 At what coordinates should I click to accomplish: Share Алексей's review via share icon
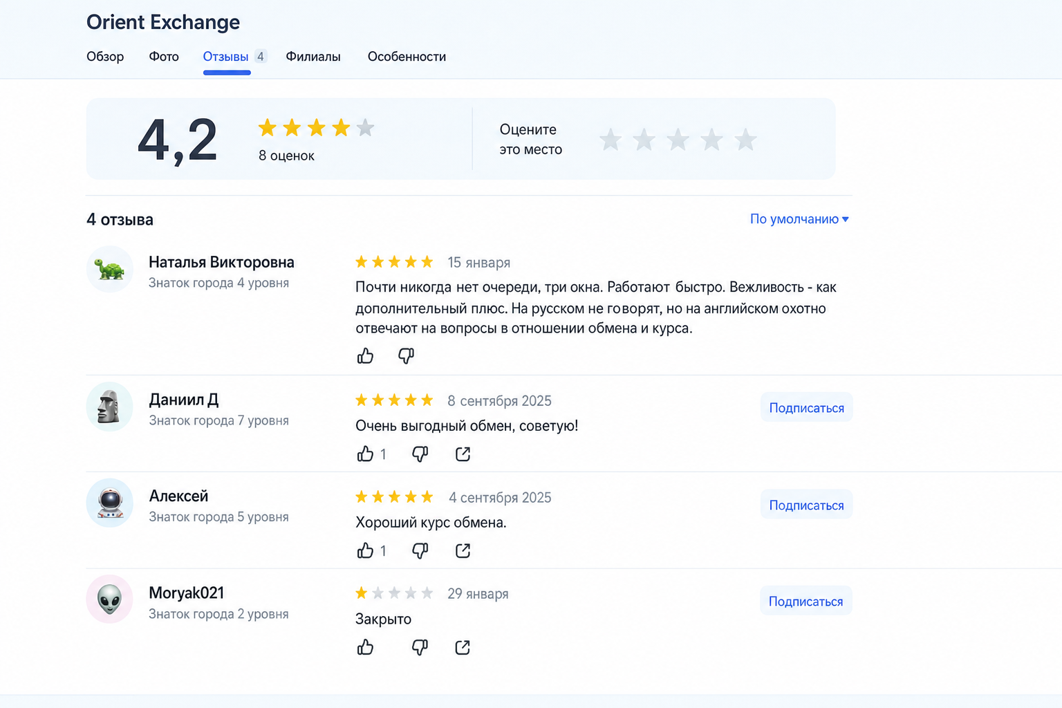click(463, 551)
